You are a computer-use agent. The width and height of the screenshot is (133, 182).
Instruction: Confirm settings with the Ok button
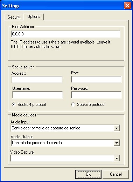88,174
